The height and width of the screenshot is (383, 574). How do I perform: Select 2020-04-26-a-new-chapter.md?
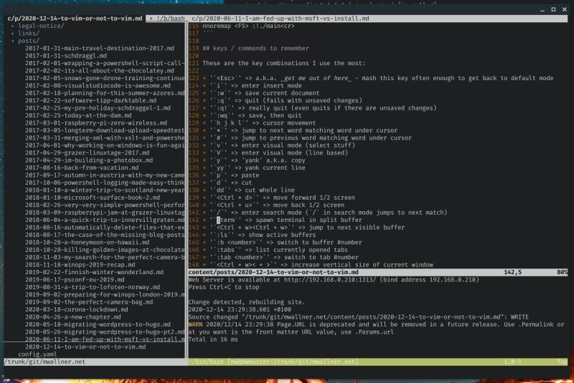pyautogui.click(x=73, y=317)
